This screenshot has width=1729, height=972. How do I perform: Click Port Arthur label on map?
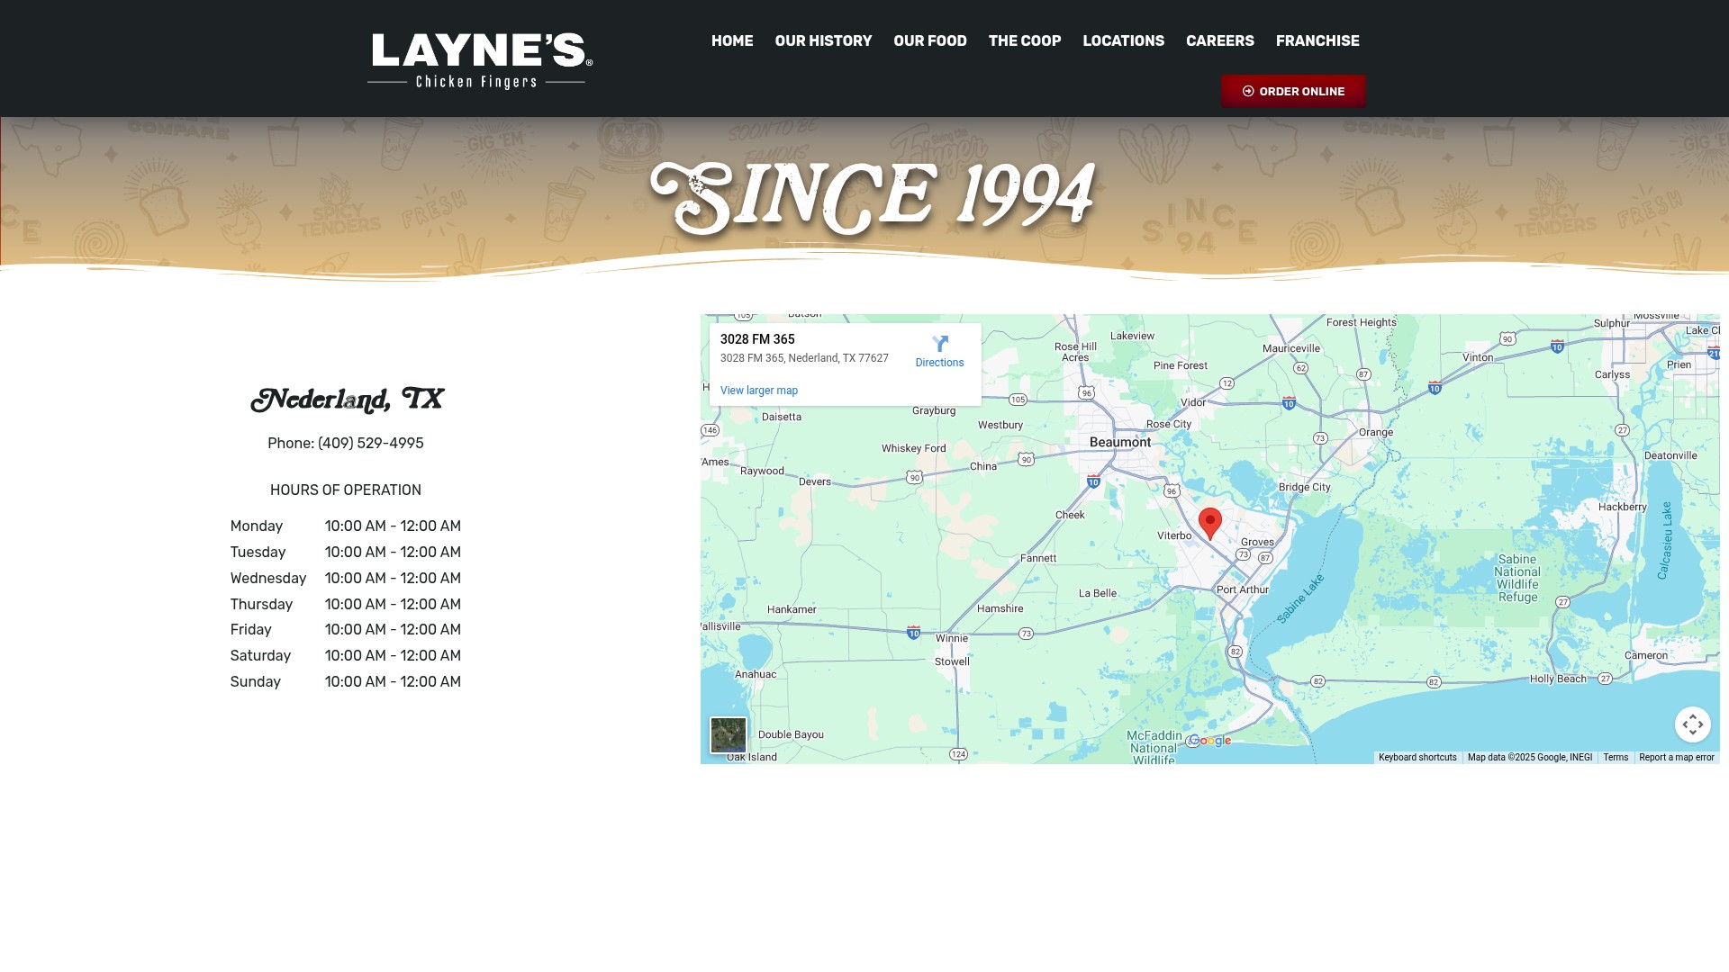point(1243,590)
